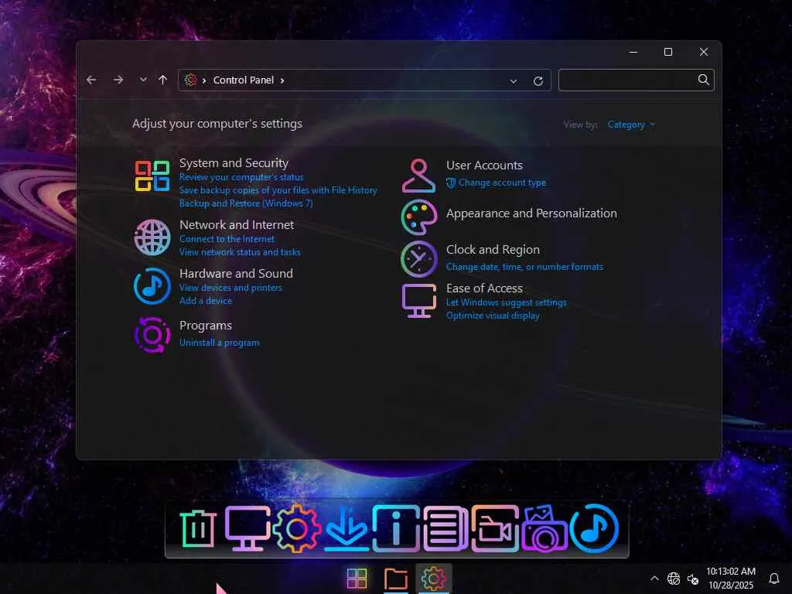
Task: Open the Windows Start button
Action: (357, 579)
